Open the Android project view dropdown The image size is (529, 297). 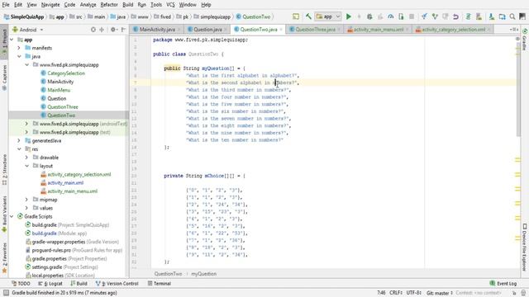pyautogui.click(x=28, y=30)
